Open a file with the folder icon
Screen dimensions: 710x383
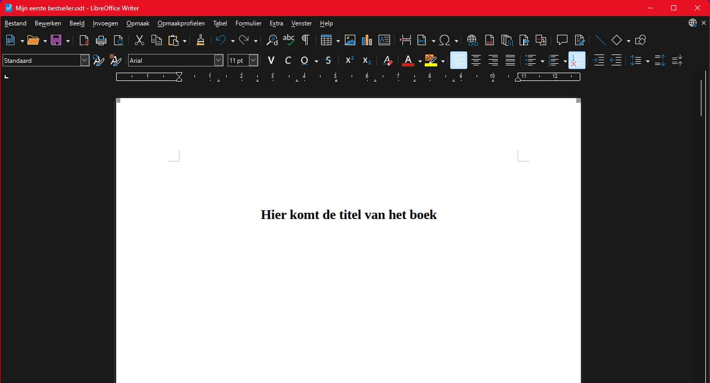(33, 40)
